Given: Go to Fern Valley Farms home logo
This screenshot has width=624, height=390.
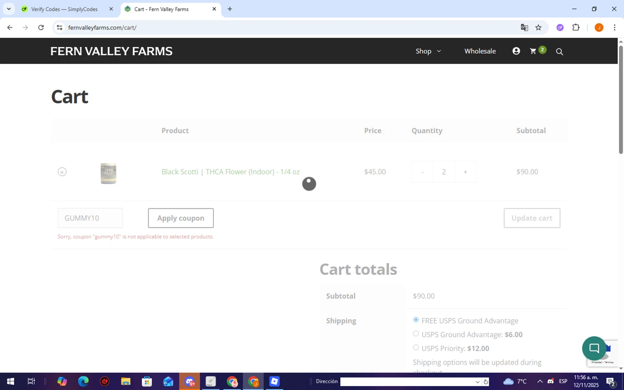Looking at the screenshot, I should coord(111,51).
